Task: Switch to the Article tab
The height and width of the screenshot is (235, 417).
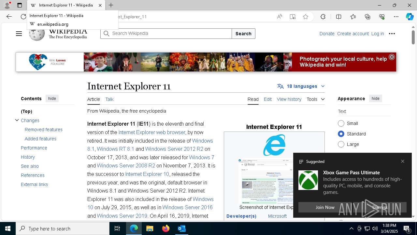Action: click(x=93, y=99)
